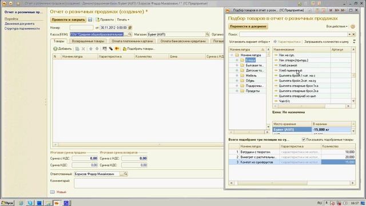Image resolution: width=366 pixels, height=206 pixels.
Task: Select the Хлеб ржаной item in the list
Action: 288,65
